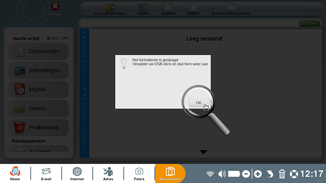326x183 pixels.
Task: Click the 12:17 clock
Action: click(311, 174)
